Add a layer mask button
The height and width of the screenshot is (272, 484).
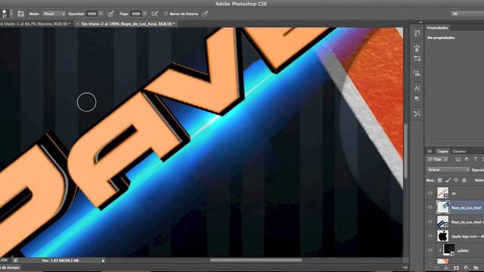pos(456,268)
